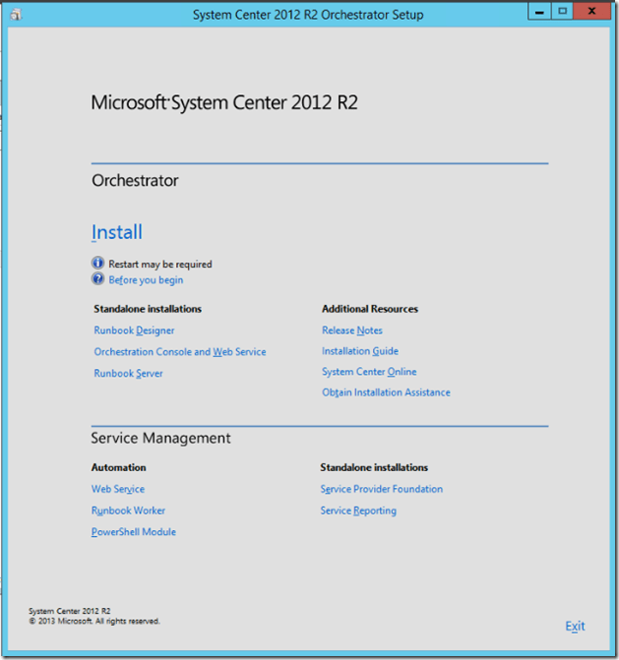
Task: Select Service Reporting installation
Action: (358, 511)
